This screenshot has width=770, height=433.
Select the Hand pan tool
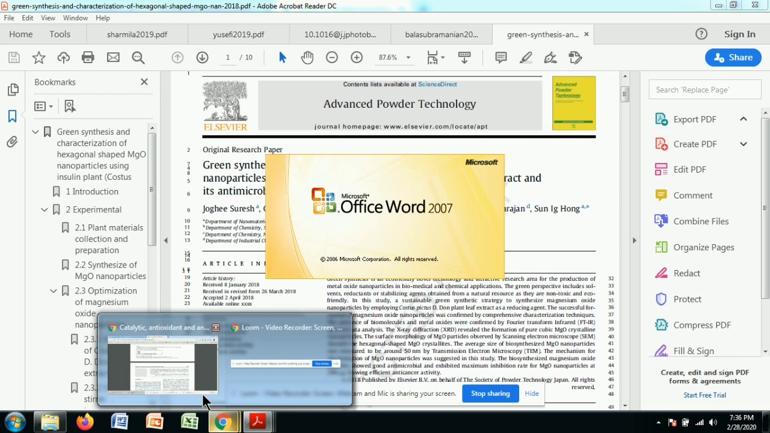(307, 58)
